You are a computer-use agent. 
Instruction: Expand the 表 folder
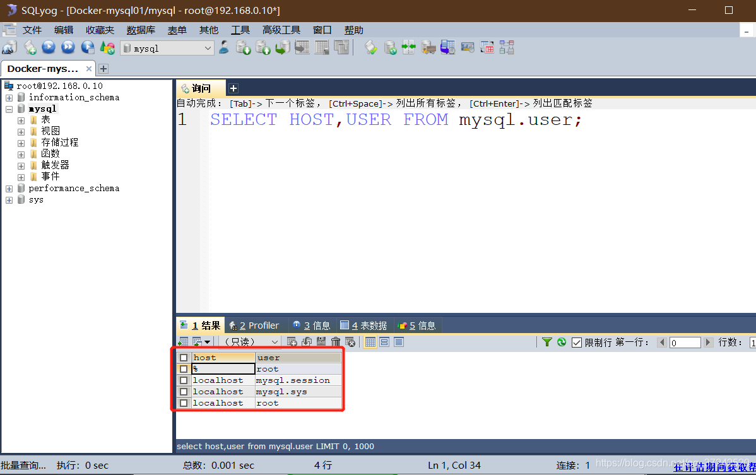click(21, 120)
